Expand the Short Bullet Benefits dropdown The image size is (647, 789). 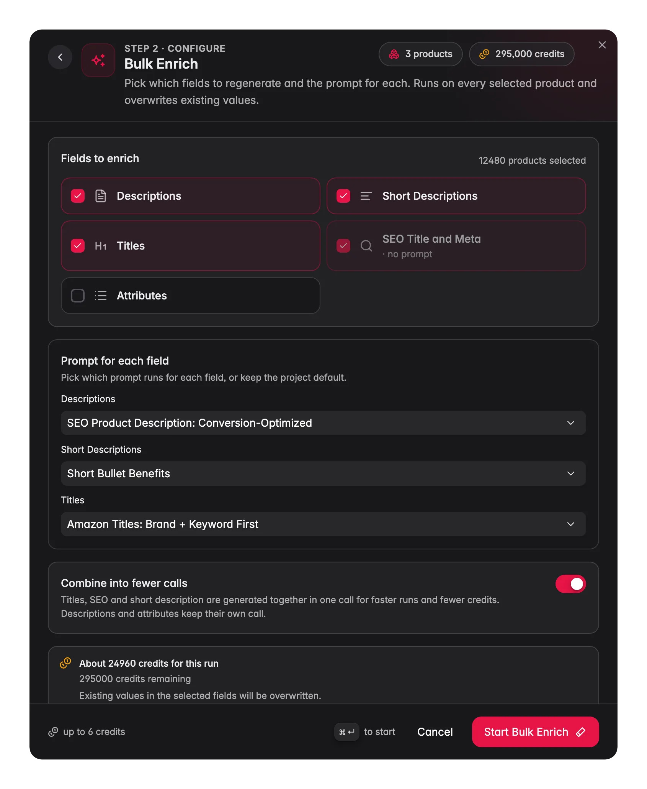[x=323, y=473]
